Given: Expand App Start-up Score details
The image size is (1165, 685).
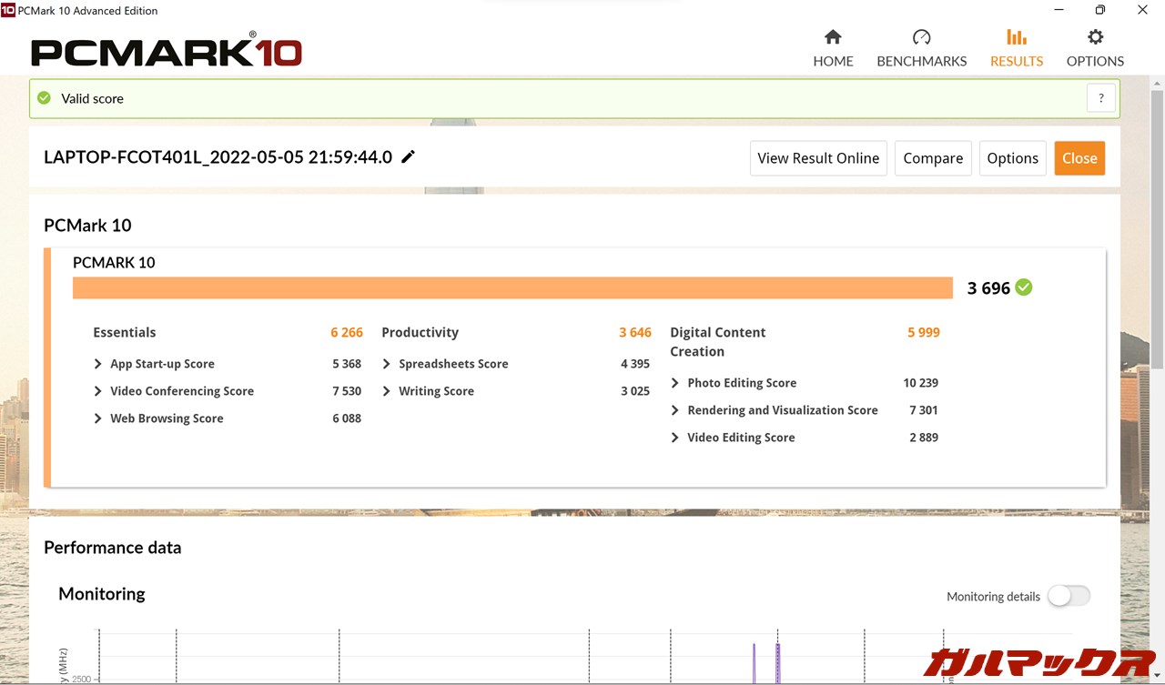Looking at the screenshot, I should (x=98, y=364).
